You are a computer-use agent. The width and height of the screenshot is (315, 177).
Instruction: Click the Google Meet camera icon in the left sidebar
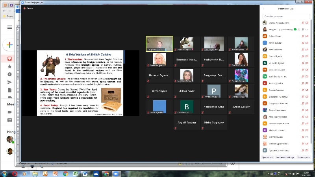point(9,112)
